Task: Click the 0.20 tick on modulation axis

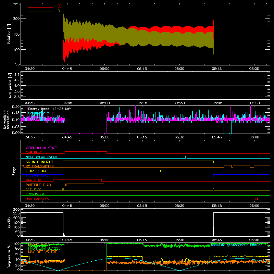Action: (16, 107)
